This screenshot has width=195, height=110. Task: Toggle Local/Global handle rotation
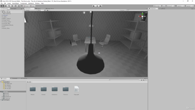[x=32, y=6]
